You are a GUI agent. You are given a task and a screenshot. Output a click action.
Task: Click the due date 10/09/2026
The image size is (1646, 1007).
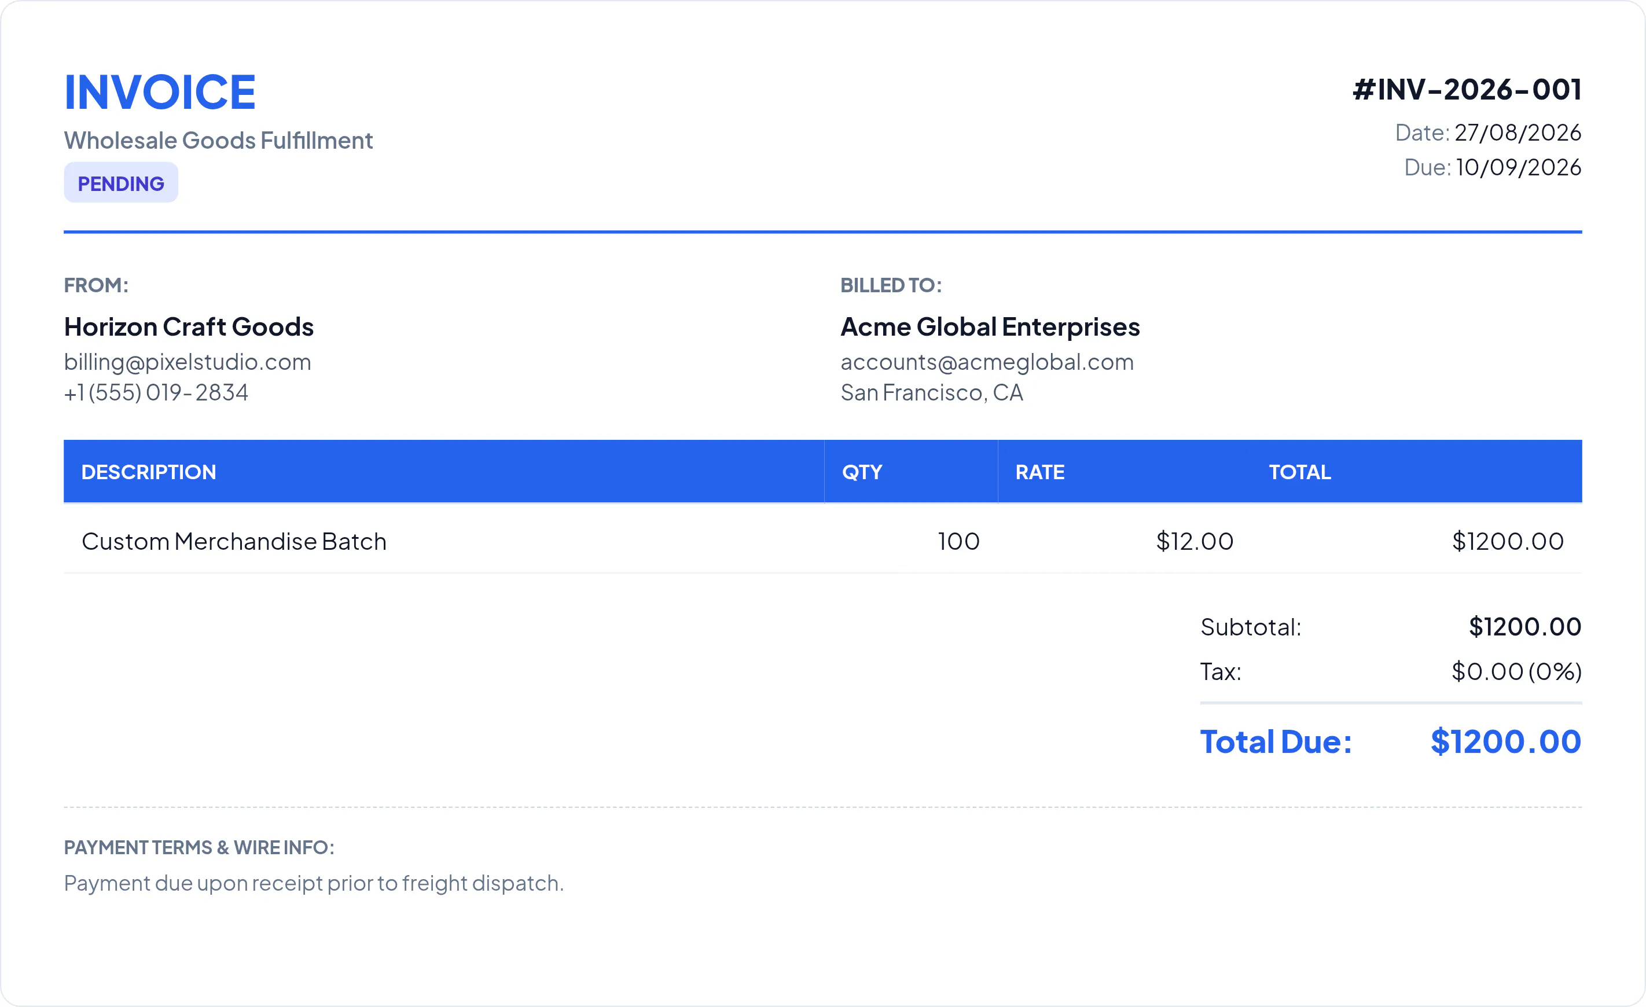tap(1519, 167)
